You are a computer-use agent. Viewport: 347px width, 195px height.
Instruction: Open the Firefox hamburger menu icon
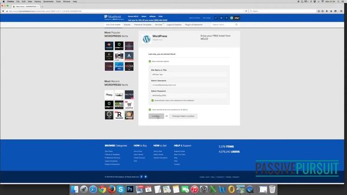[341, 11]
